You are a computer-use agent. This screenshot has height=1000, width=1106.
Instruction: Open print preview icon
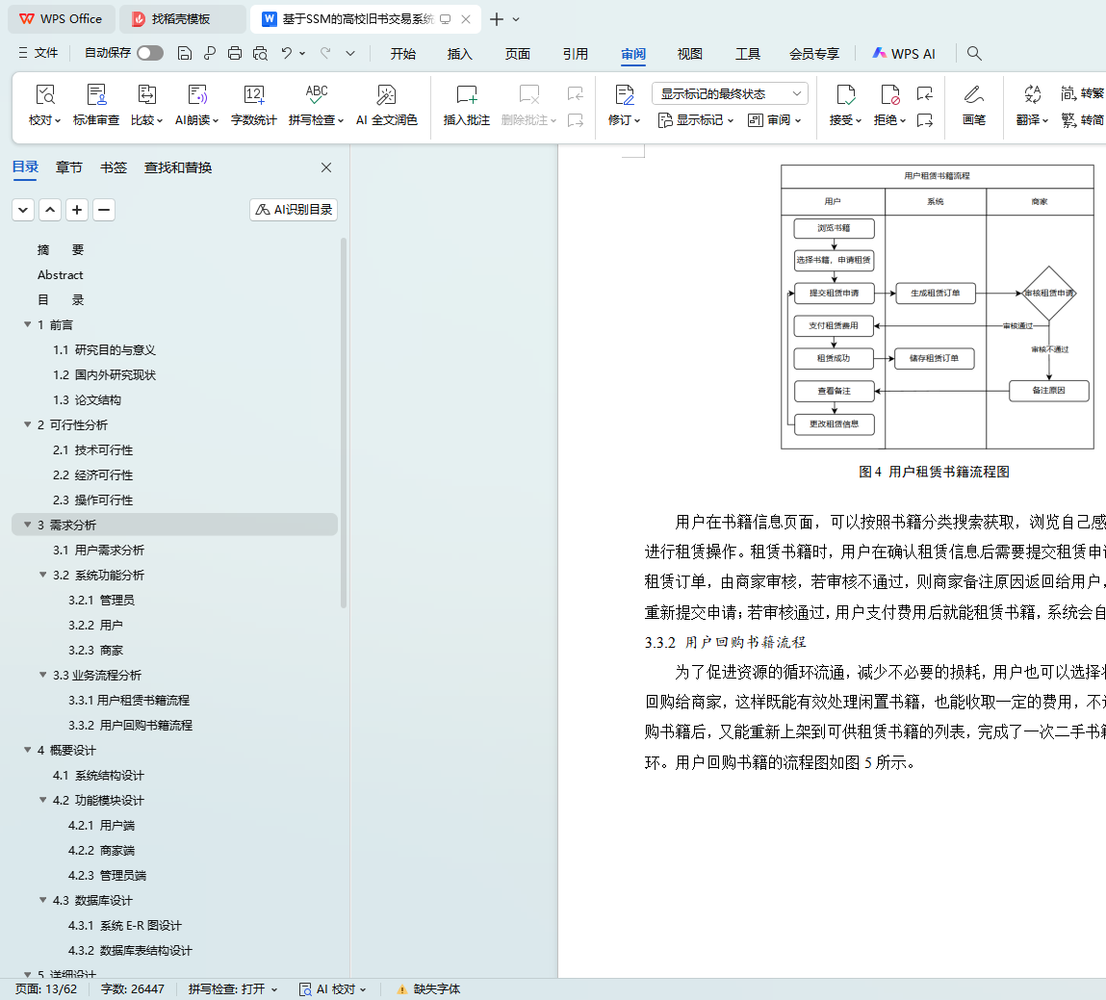pyautogui.click(x=260, y=54)
